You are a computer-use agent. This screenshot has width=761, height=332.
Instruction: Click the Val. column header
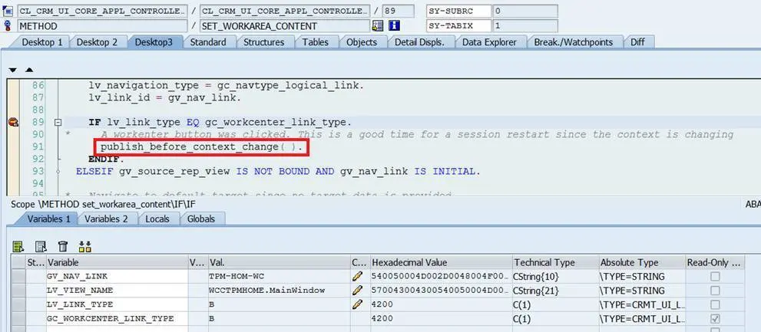point(279,262)
